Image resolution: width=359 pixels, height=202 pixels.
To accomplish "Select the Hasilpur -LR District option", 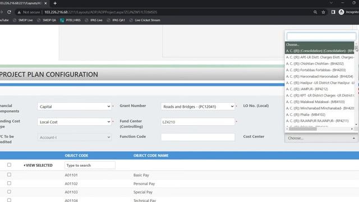I will (x=319, y=82).
